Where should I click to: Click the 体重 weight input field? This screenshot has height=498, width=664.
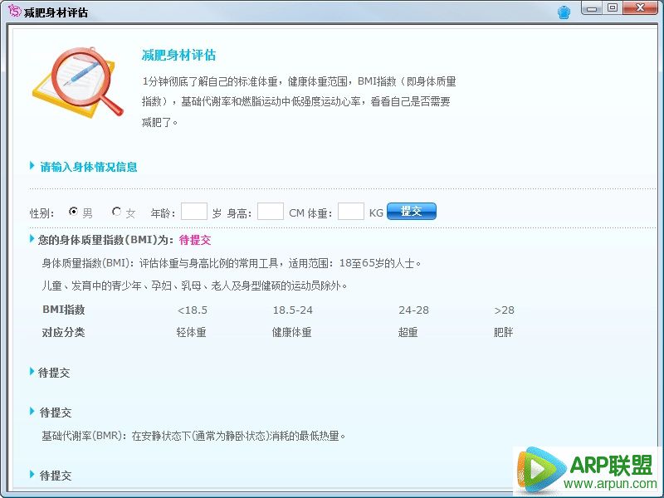tap(351, 212)
